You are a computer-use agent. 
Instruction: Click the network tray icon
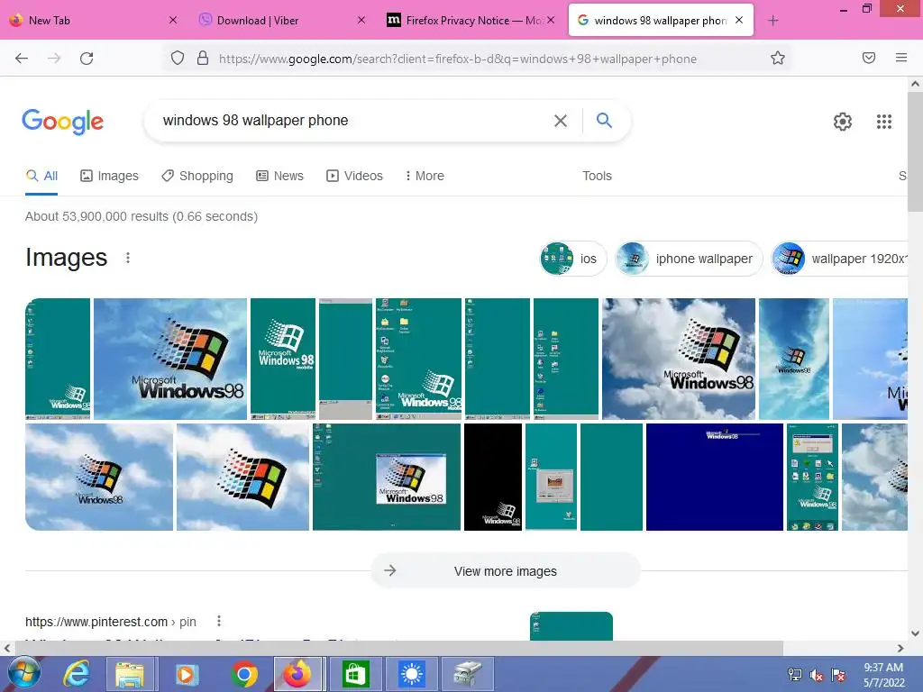tap(795, 675)
